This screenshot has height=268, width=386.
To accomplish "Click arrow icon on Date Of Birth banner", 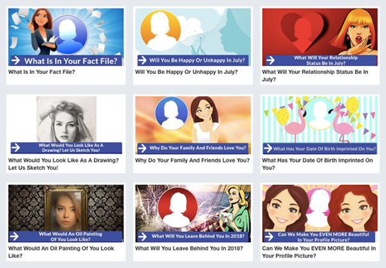I will (268, 148).
